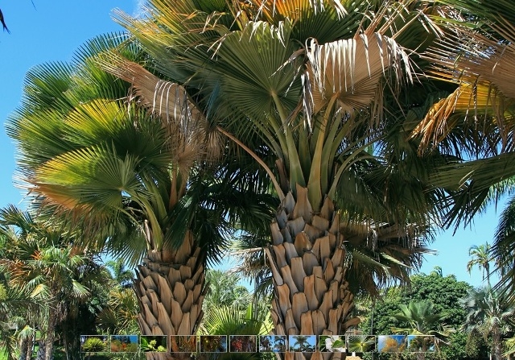The image size is (515, 360).
Task: Choose the tenth thumbnail showing fan palm leaf
Action: pyautogui.click(x=360, y=344)
